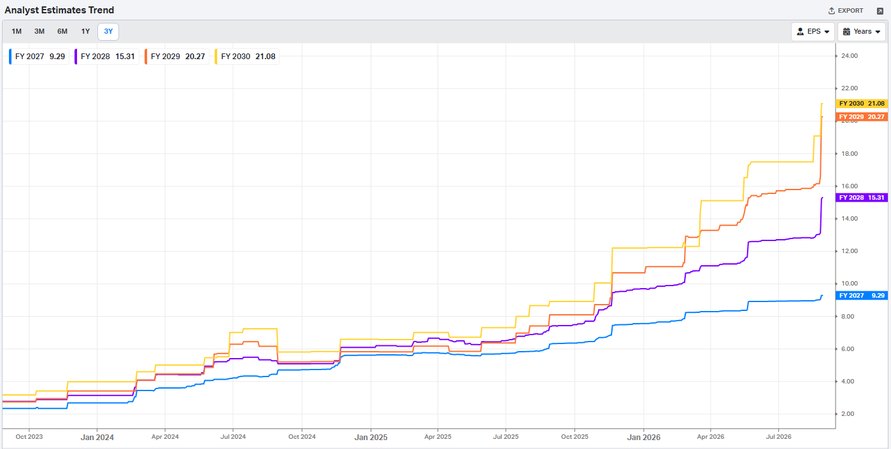Click the Oct 2023 x-axis label

point(29,437)
